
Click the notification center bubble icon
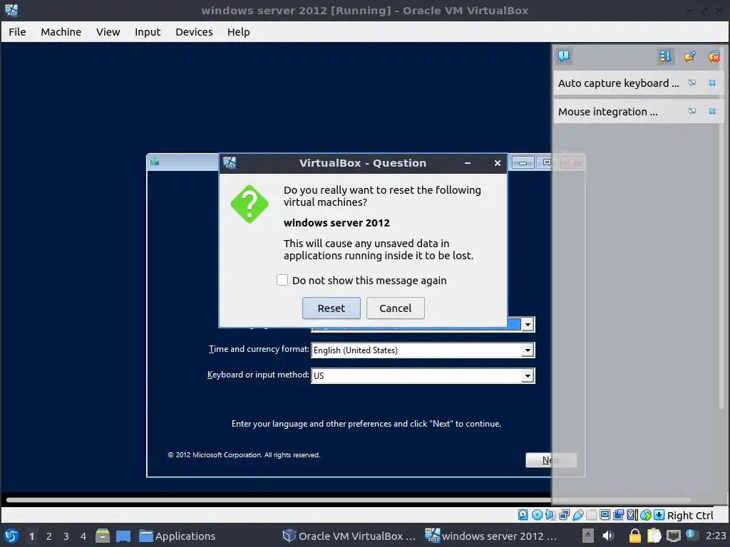point(563,56)
